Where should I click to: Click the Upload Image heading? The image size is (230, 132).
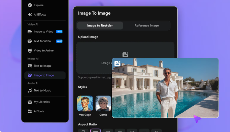tap(88, 37)
